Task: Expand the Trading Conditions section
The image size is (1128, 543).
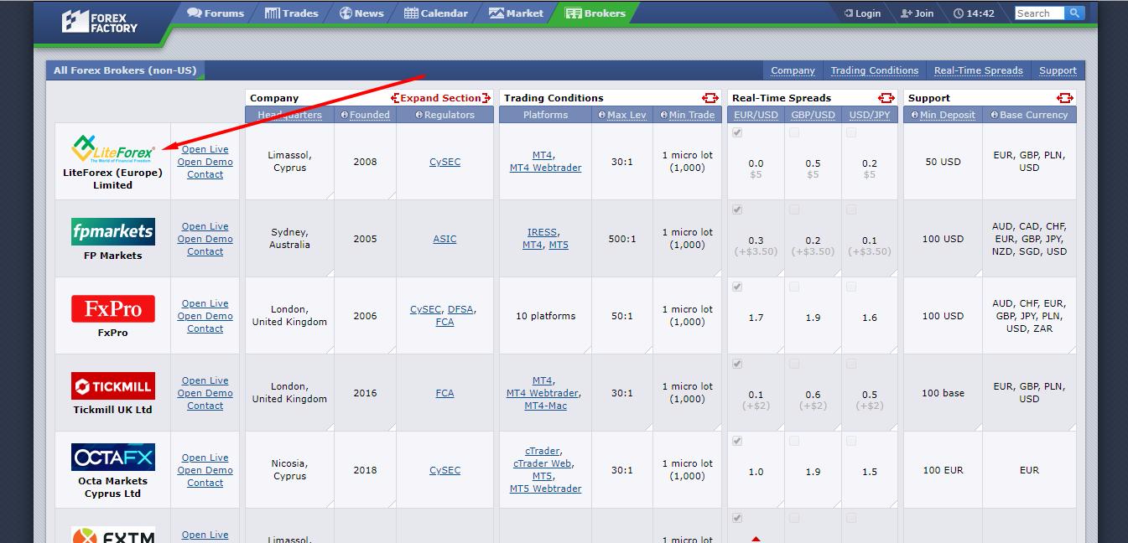Action: (710, 98)
